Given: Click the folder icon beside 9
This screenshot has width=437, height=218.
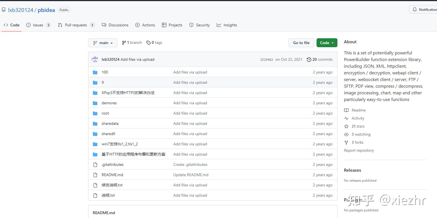Looking at the screenshot, I should pyautogui.click(x=95, y=82).
